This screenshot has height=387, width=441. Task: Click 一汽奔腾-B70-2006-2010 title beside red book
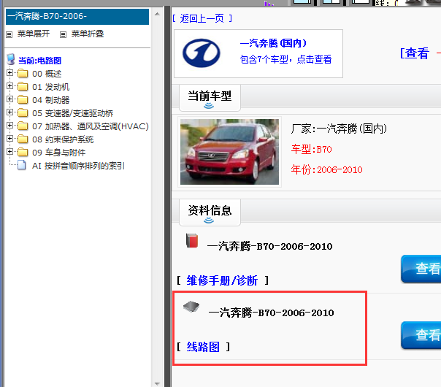269,247
